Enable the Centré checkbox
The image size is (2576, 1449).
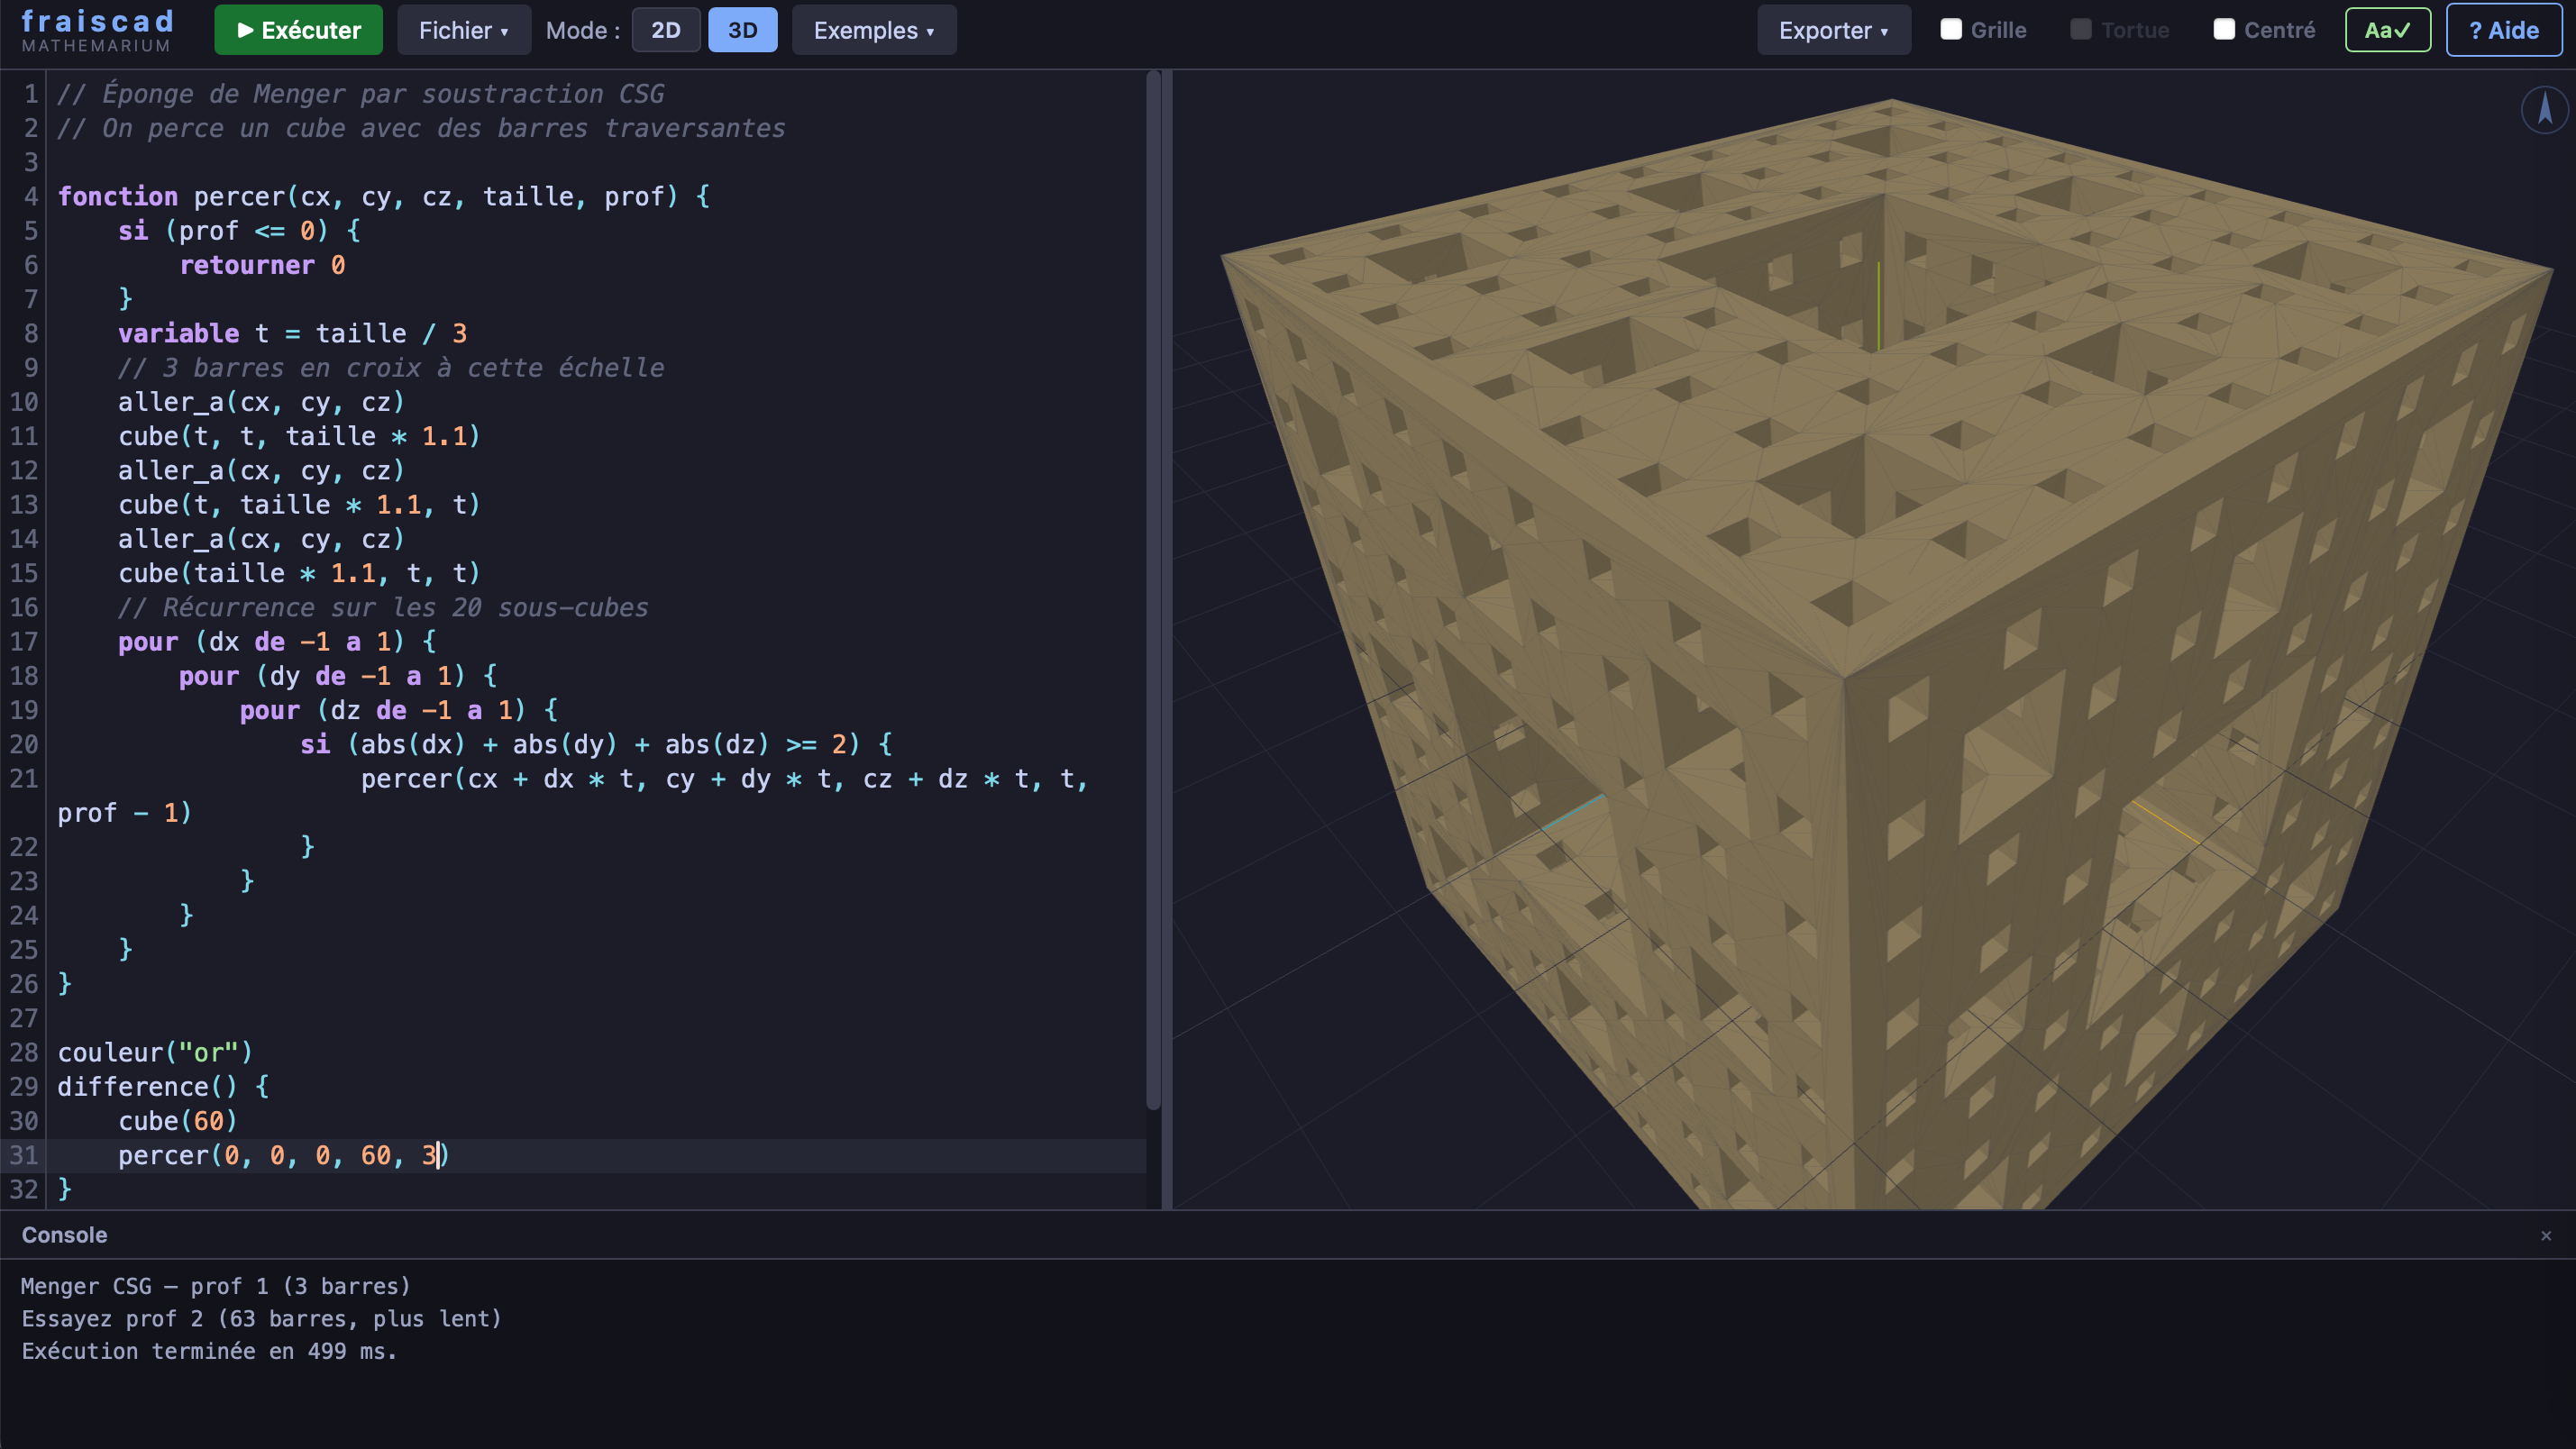point(2223,30)
